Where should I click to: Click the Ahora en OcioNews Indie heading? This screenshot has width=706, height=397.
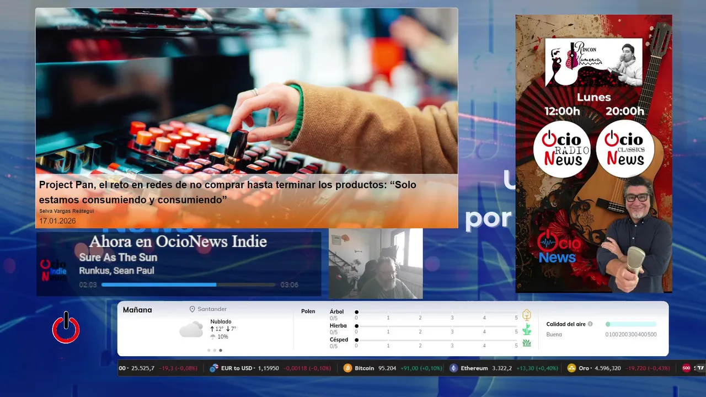178,242
